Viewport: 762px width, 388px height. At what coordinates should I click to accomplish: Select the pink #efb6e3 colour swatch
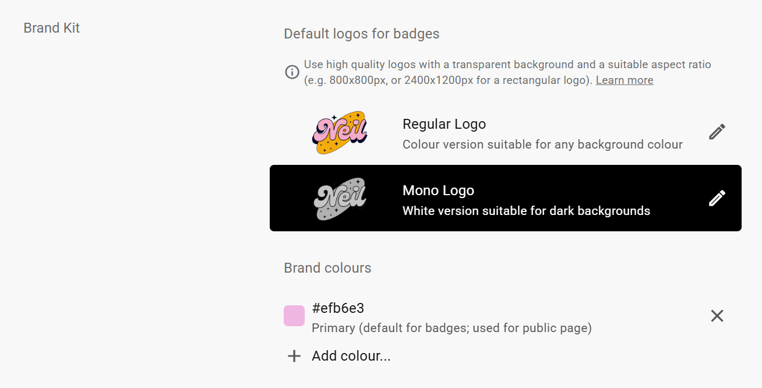[x=294, y=316]
